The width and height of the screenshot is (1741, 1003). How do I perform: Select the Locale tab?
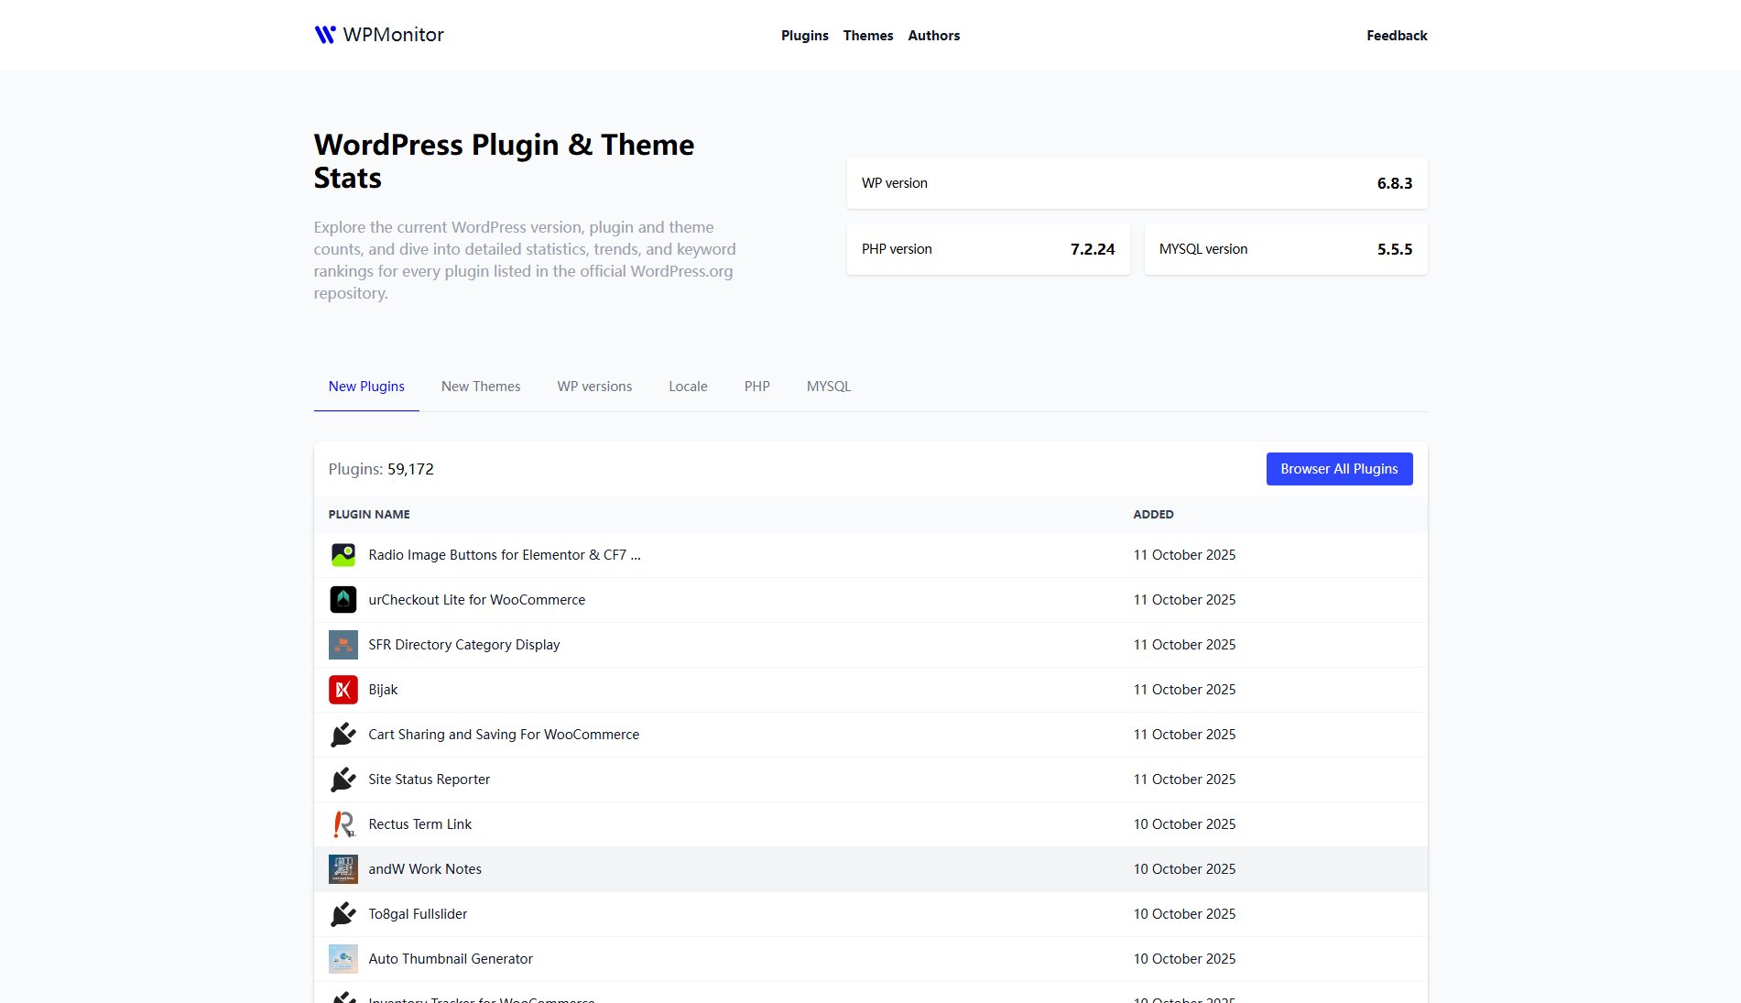click(688, 387)
